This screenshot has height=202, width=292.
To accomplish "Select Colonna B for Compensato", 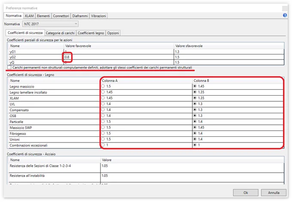I will (195, 110).
